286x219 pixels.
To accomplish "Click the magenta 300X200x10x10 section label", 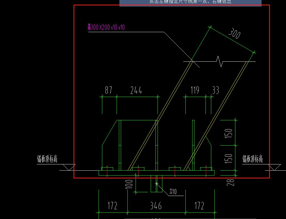I will pyautogui.click(x=106, y=27).
